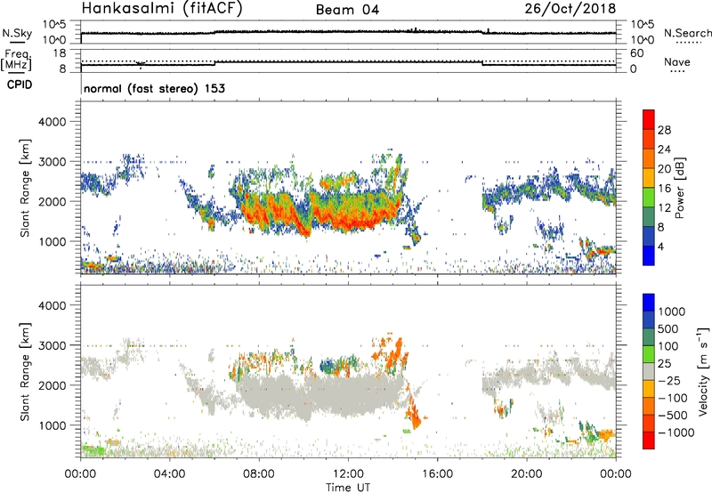Click the N.Sky legend label

pos(17,33)
